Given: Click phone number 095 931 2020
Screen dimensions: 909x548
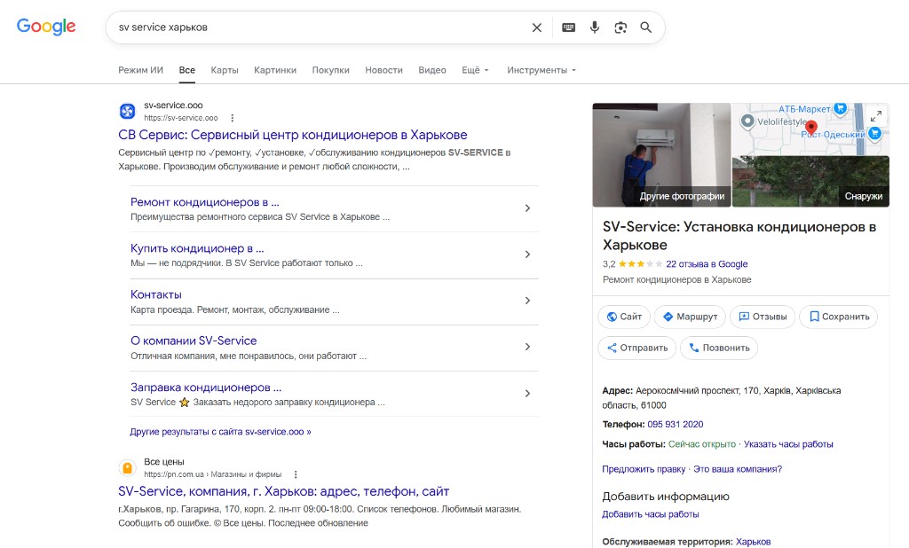Looking at the screenshot, I should click(x=676, y=425).
